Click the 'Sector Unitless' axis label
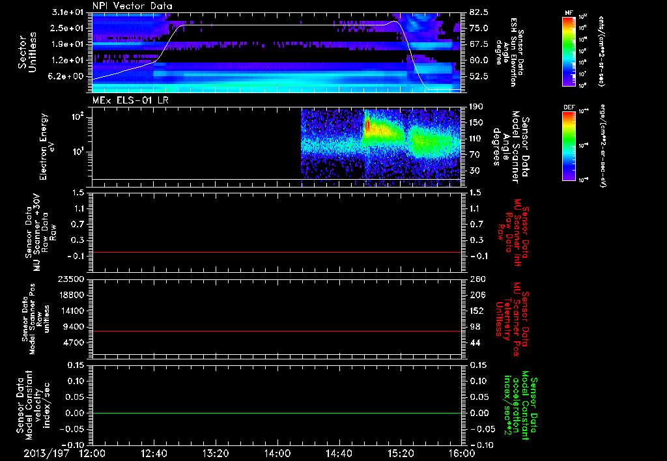The height and width of the screenshot is (461, 667). pyautogui.click(x=27, y=52)
